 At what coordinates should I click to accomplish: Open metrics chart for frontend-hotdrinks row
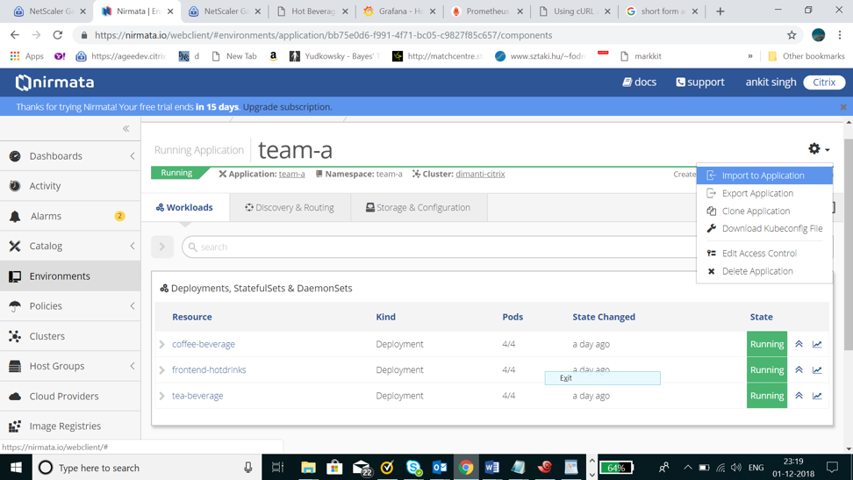817,370
